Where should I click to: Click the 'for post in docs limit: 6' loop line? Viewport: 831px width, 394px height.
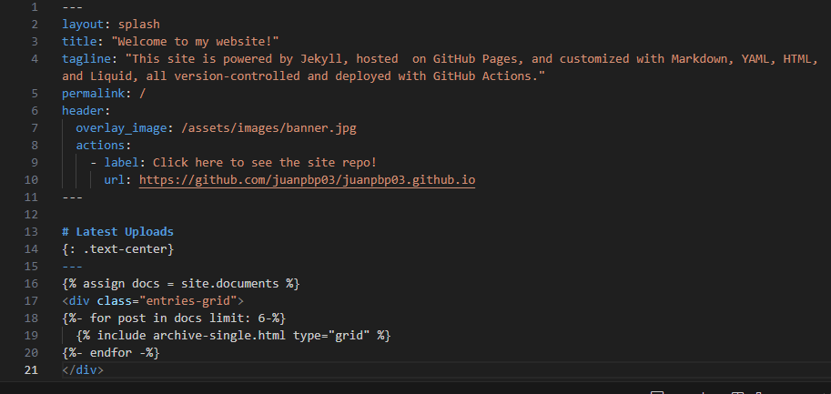[174, 318]
